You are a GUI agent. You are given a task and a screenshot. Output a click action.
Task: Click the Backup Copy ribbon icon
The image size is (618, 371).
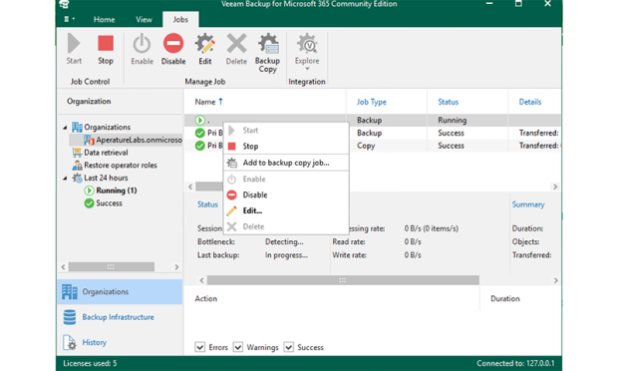click(x=268, y=43)
